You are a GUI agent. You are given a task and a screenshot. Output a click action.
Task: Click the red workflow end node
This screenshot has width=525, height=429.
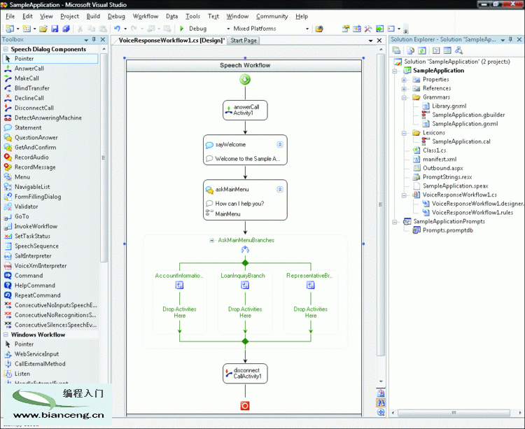245,406
